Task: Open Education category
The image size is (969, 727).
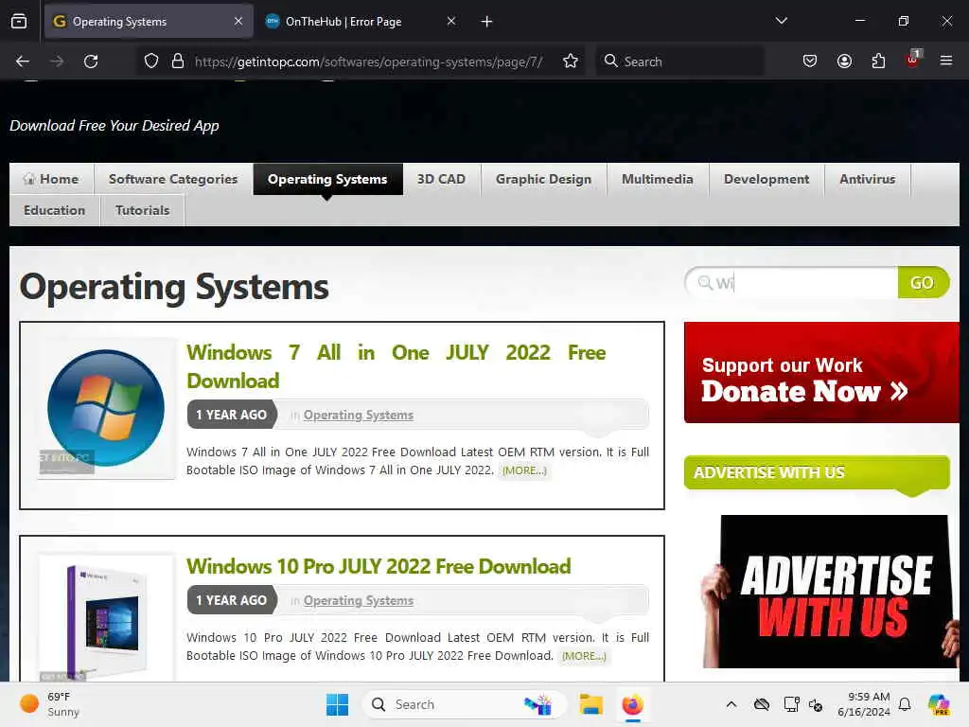Action: click(x=54, y=210)
